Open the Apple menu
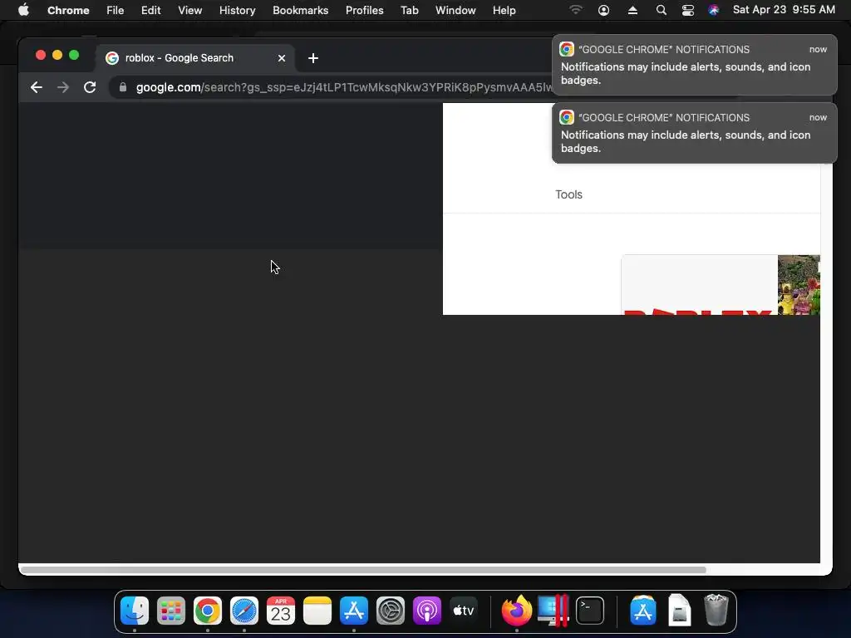This screenshot has width=851, height=638. (x=23, y=10)
